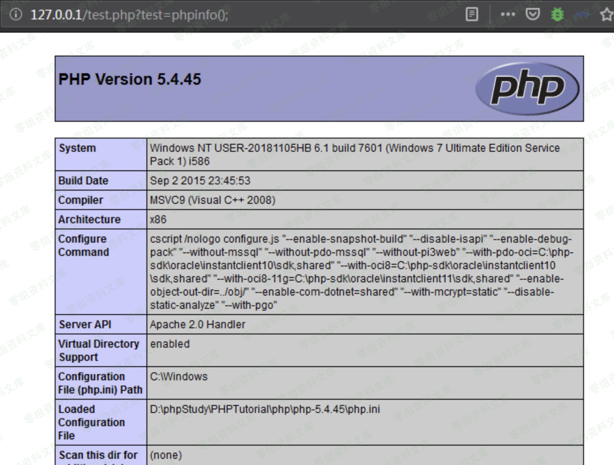Click the System row label
Viewport: 614px width, 465px height.
point(78,148)
